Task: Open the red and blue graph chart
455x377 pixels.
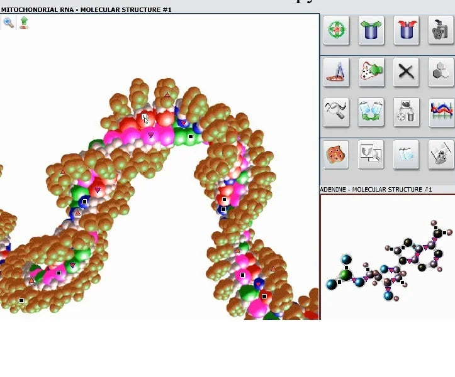Action: click(441, 113)
